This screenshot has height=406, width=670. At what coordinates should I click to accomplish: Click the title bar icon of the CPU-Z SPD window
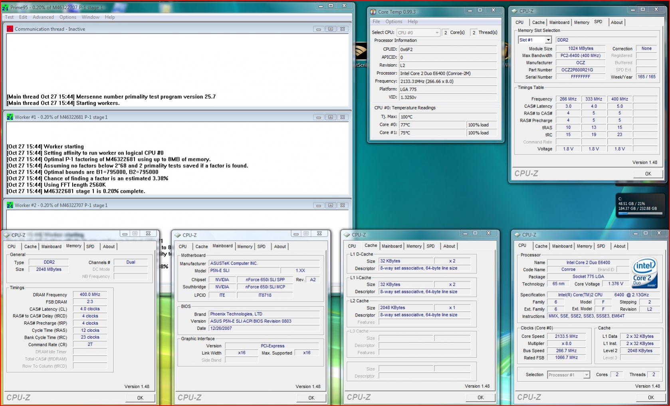coord(514,11)
